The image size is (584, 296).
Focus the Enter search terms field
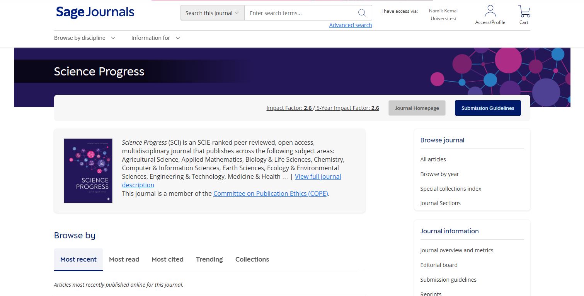pos(301,13)
